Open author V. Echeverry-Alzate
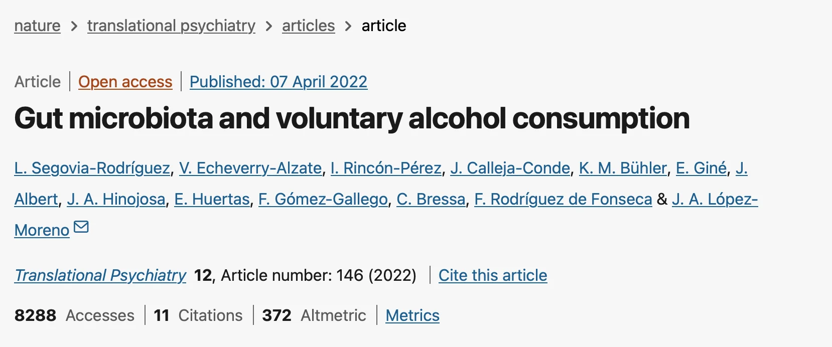Viewport: 832px width, 347px height. click(x=250, y=168)
